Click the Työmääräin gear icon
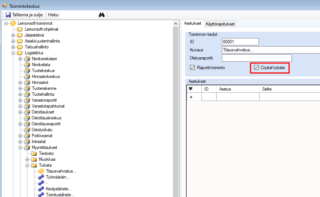Viewport: 320px width, 197px height. (41, 177)
